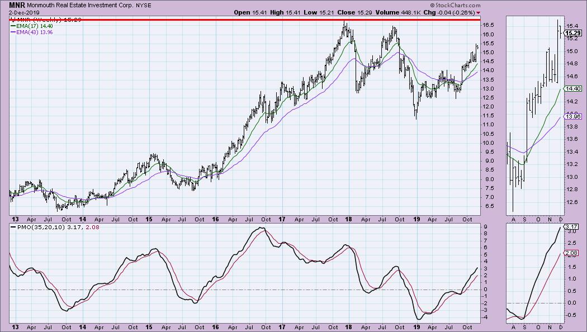This screenshot has width=587, height=332.
Task: Click the EMA(43) 13.96 legend entry
Action: click(x=32, y=32)
